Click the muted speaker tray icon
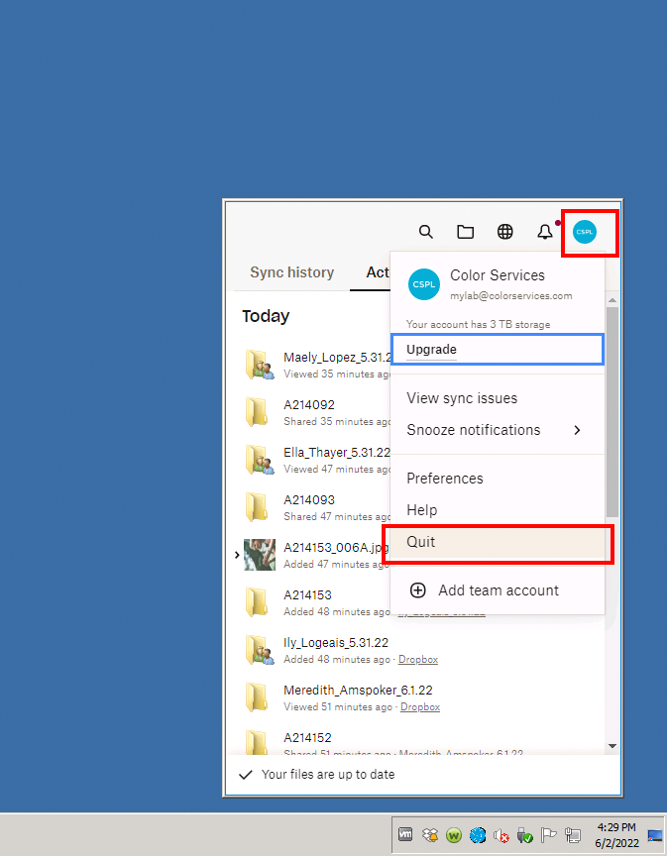This screenshot has height=856, width=667. point(501,835)
